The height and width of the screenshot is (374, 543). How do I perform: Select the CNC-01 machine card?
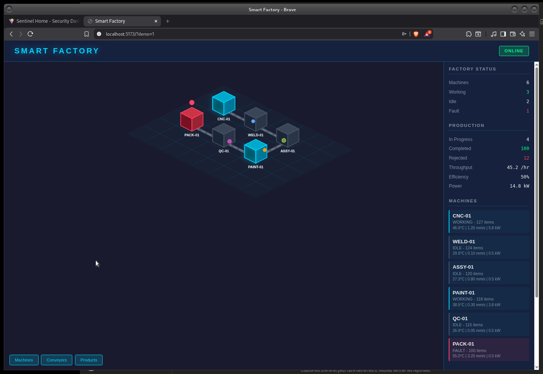click(x=488, y=222)
